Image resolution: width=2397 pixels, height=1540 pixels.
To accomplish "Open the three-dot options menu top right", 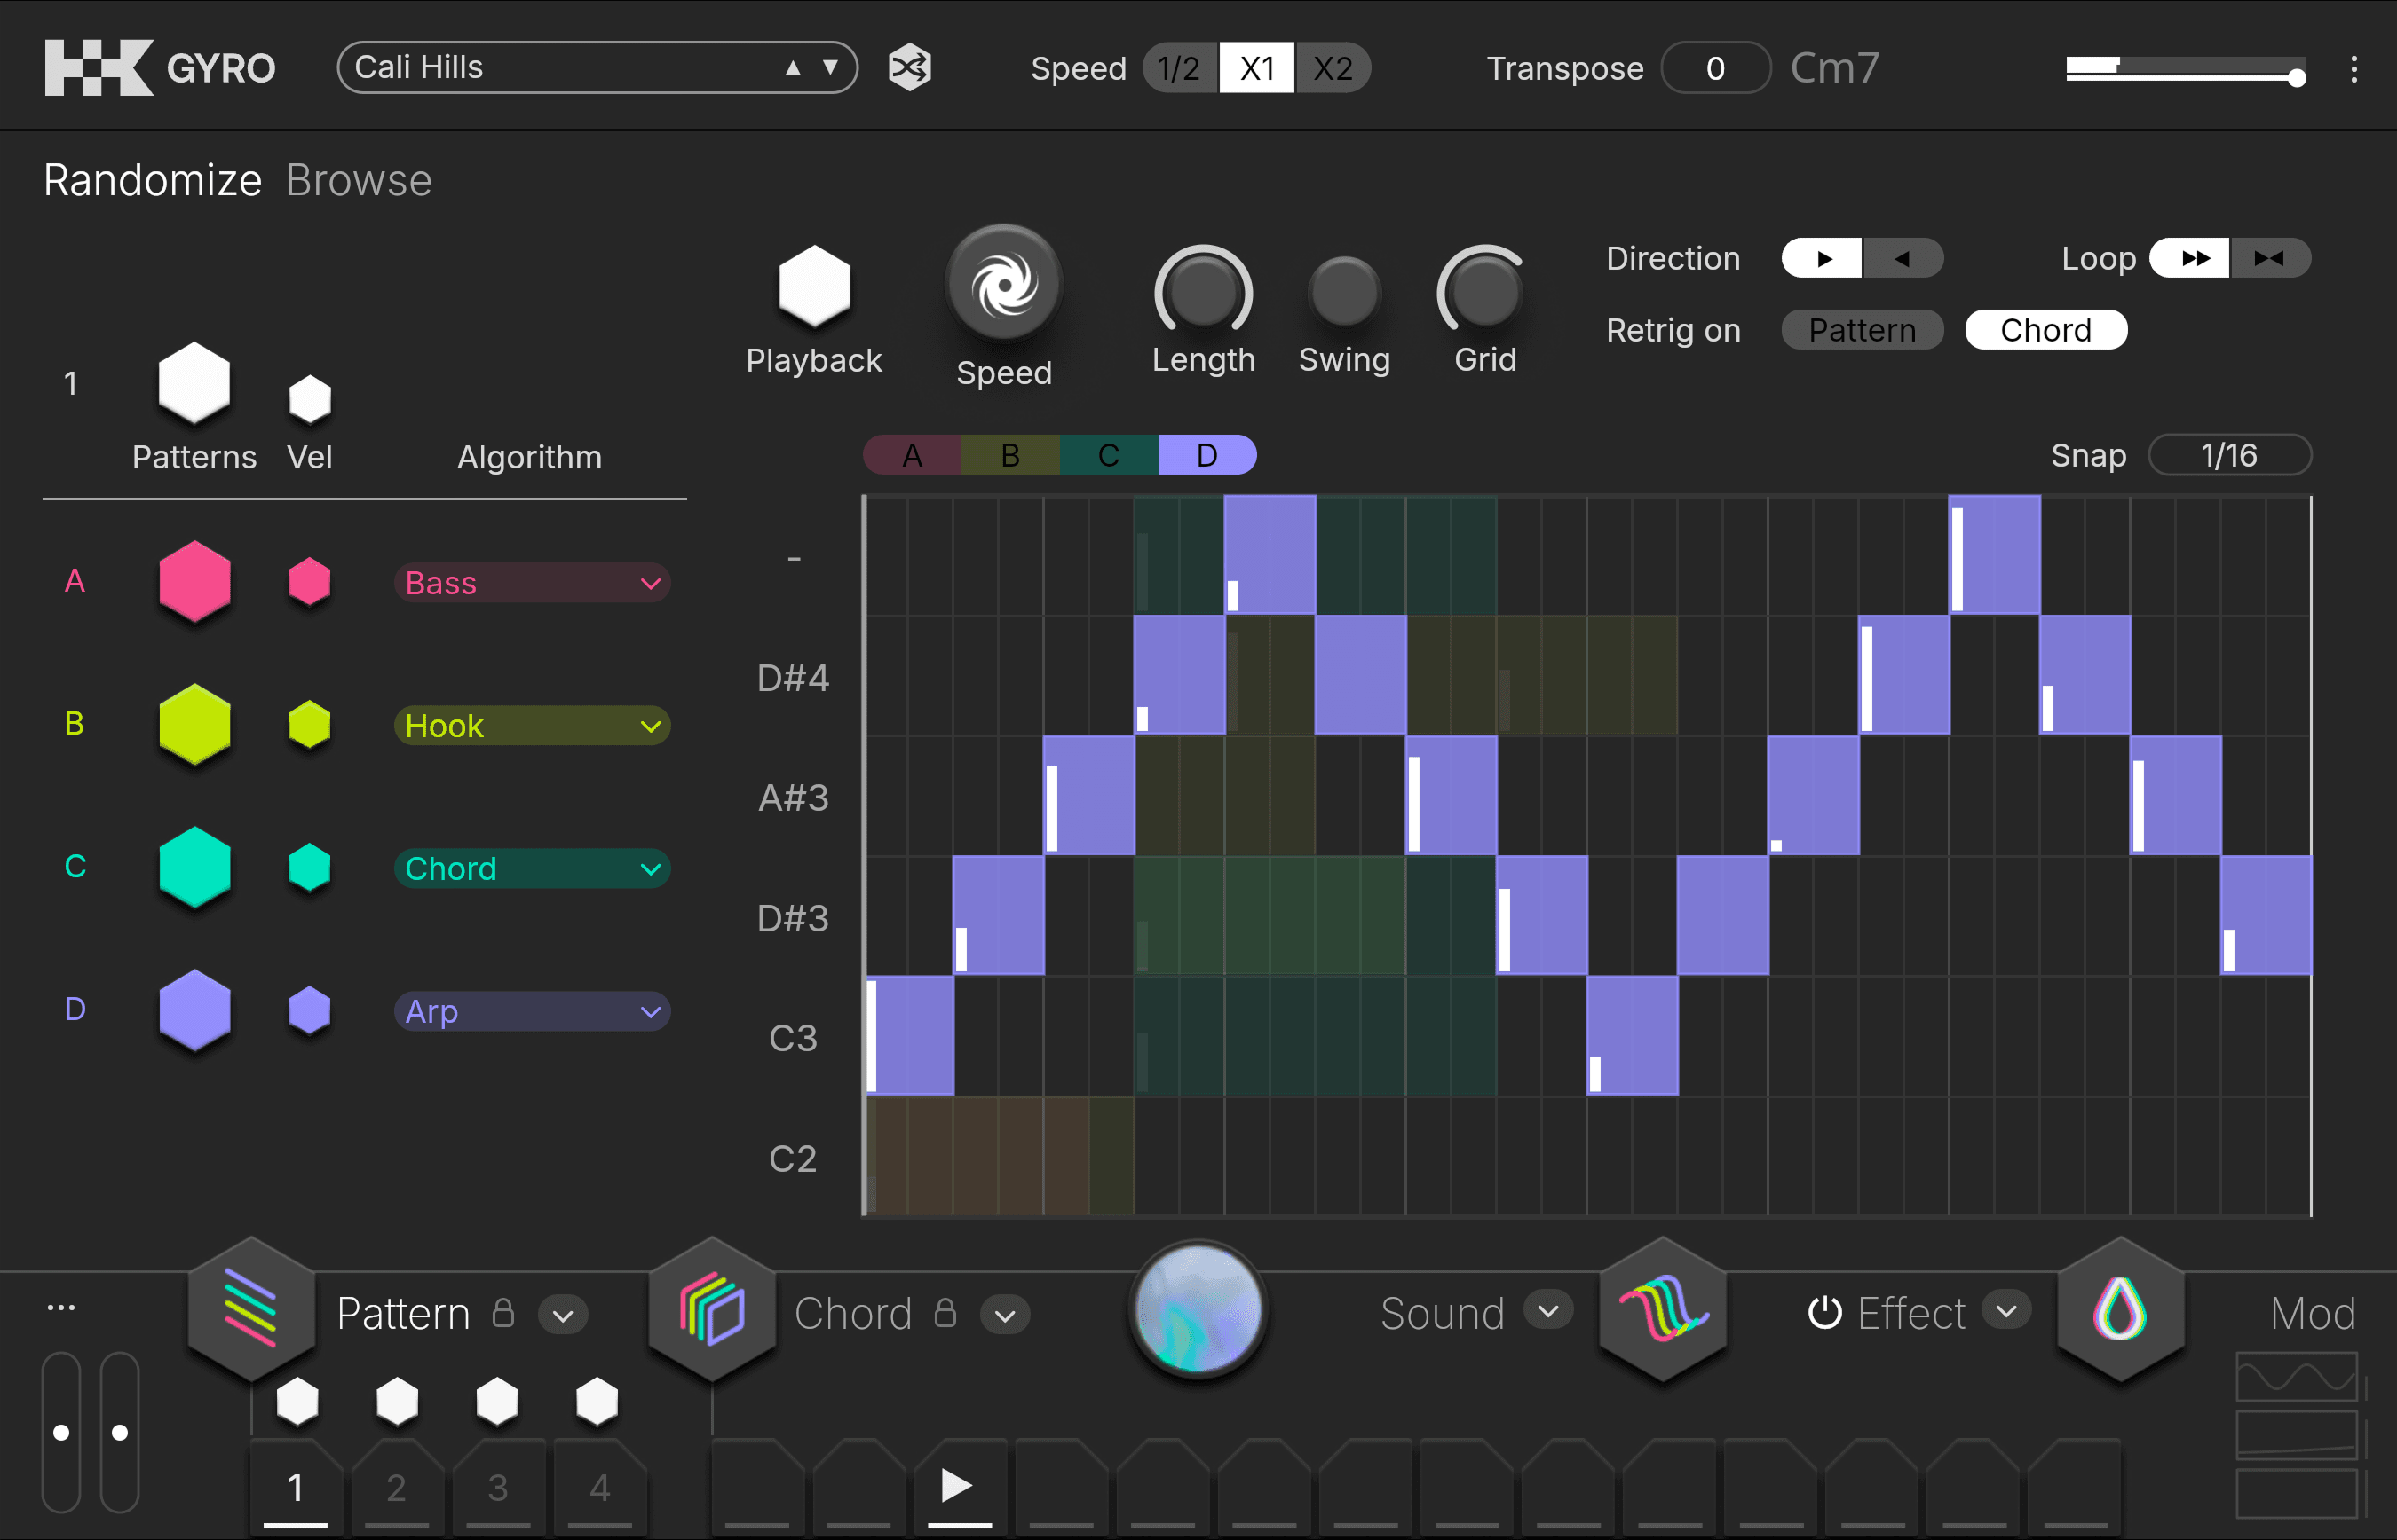I will (2353, 69).
